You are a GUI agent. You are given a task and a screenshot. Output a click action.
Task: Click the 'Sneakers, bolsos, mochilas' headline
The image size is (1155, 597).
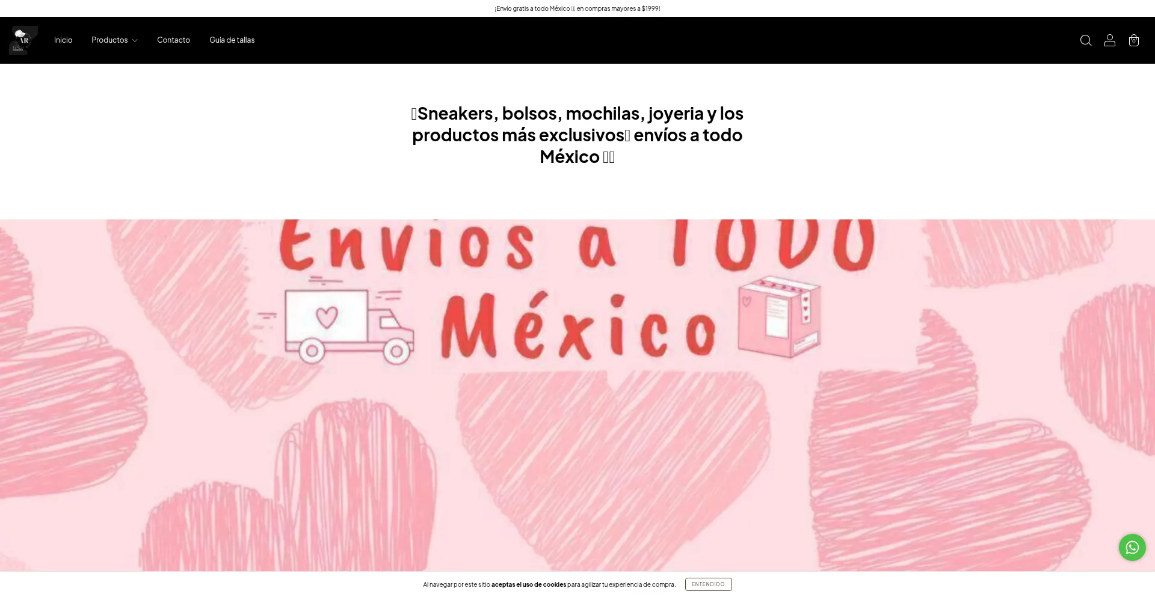click(577, 135)
